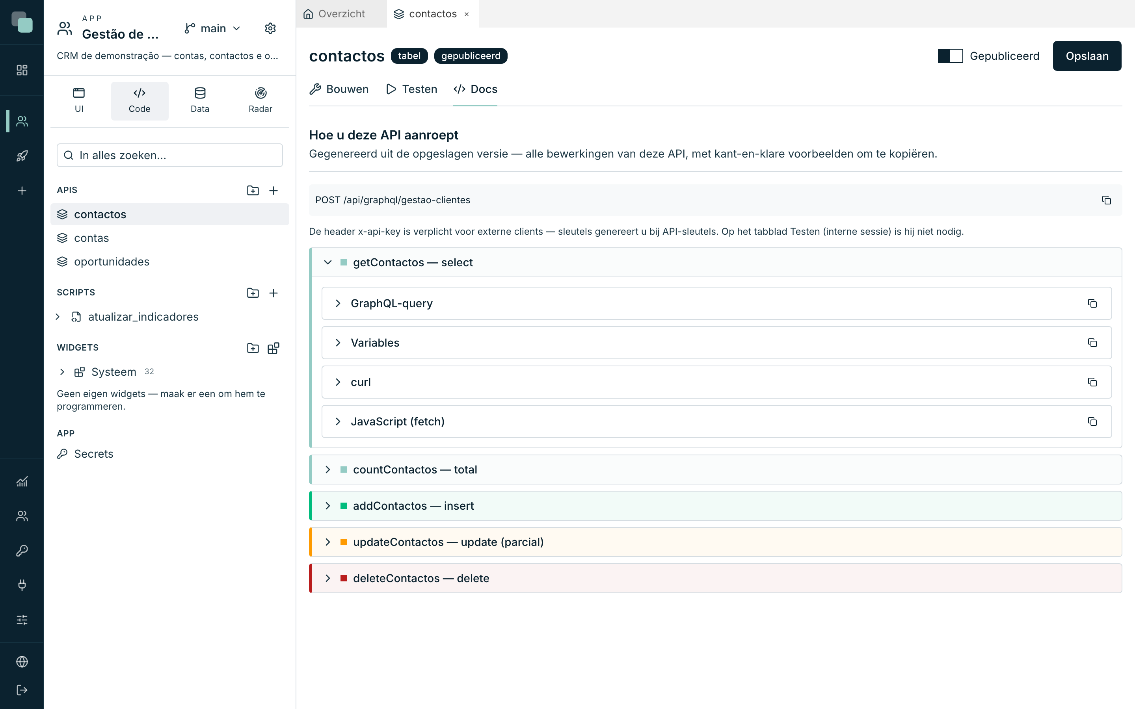Viewport: 1135px width, 709px height.
Task: Open the oportunidades API
Action: (170, 262)
